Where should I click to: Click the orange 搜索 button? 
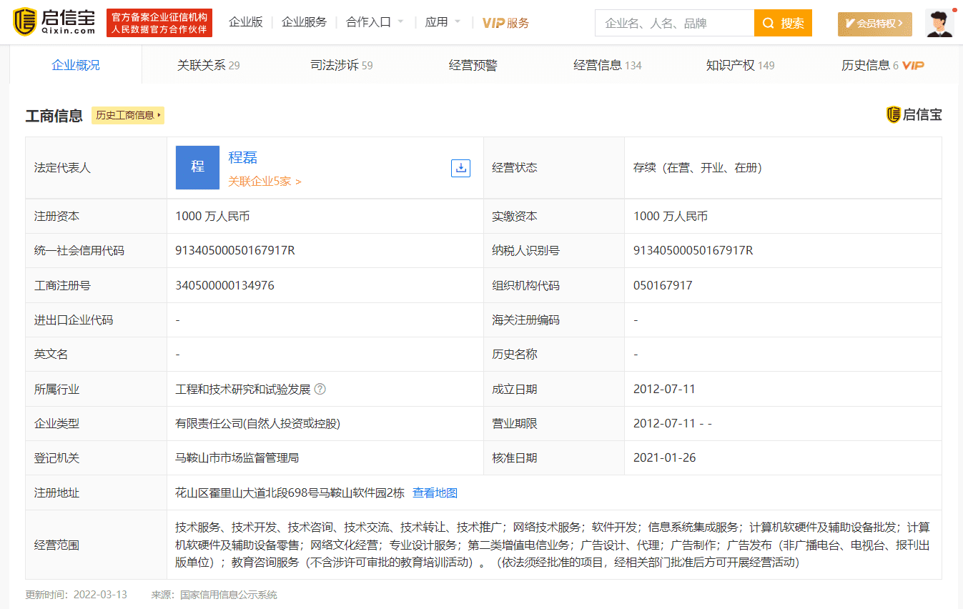tap(783, 23)
